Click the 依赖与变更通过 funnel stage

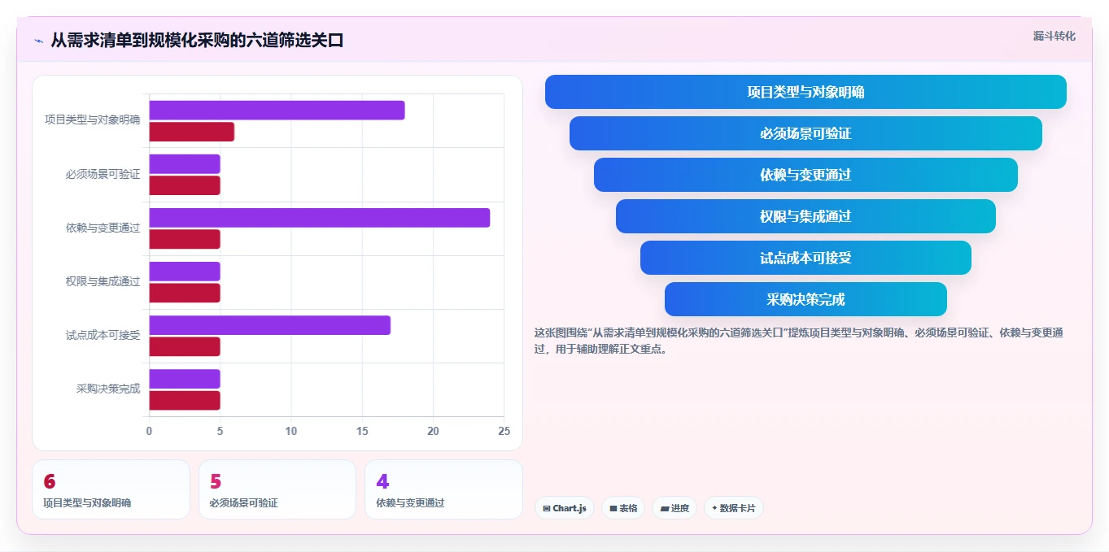(x=806, y=175)
